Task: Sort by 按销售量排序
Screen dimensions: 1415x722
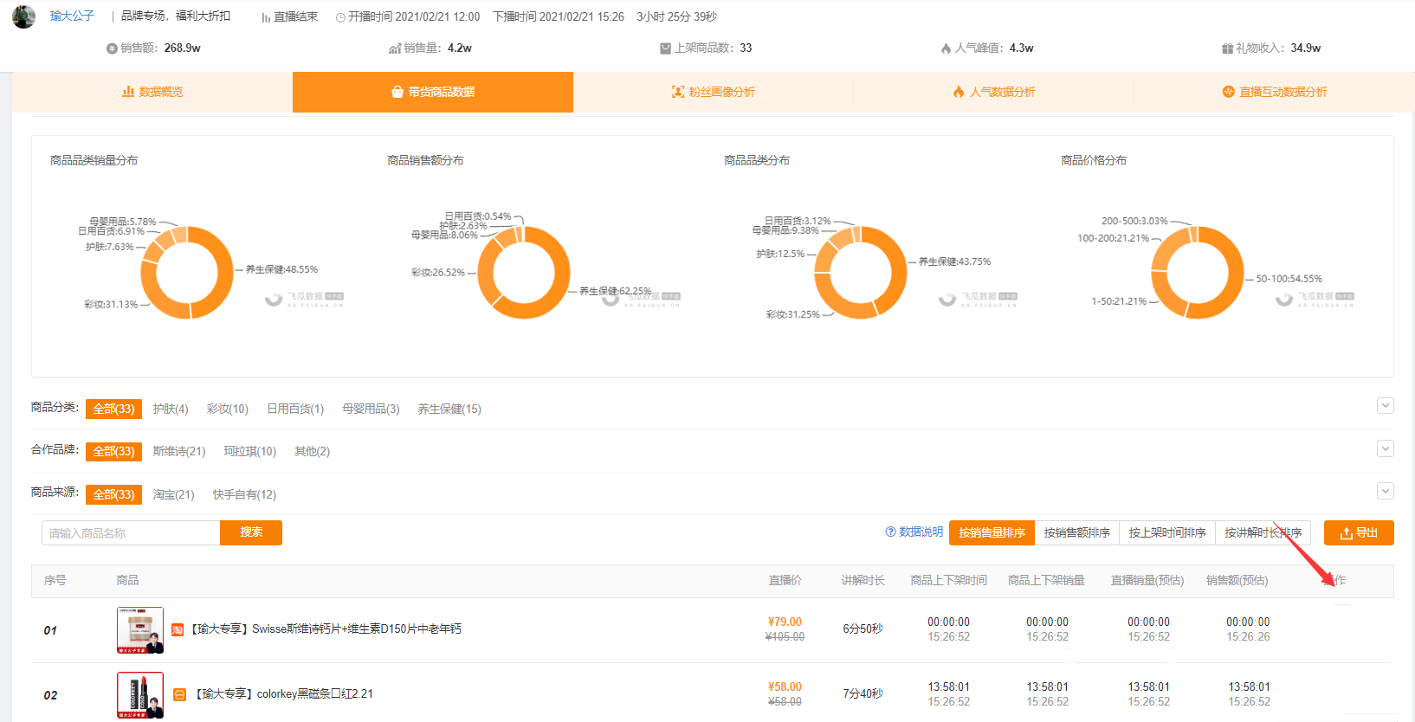Action: [992, 533]
